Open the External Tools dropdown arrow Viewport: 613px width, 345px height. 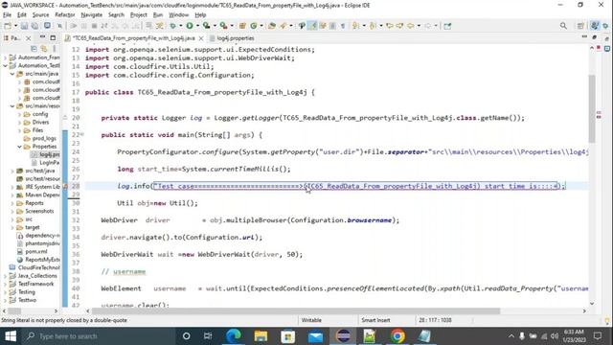(x=232, y=26)
